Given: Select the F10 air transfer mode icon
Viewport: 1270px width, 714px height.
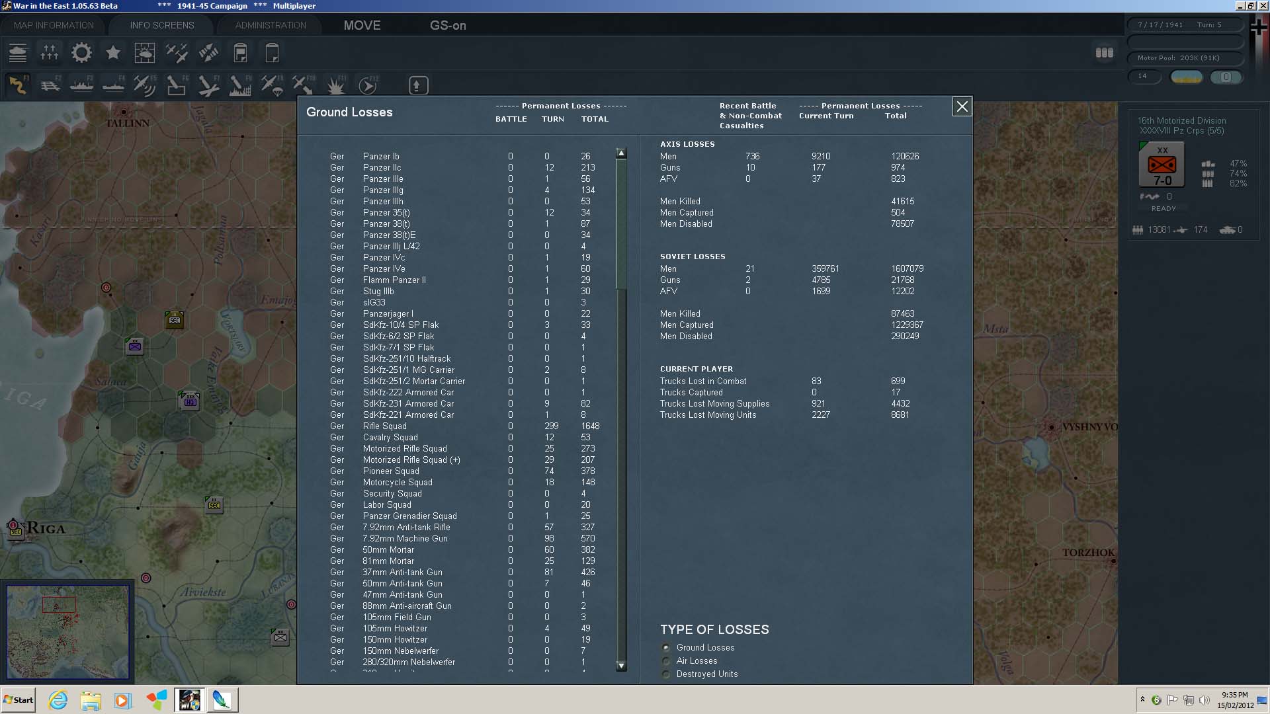Looking at the screenshot, I should point(304,85).
